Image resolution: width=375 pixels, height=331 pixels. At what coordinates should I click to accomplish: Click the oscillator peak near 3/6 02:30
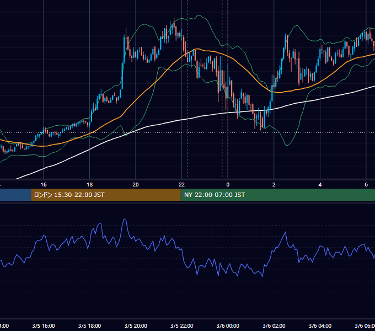coord(285,232)
